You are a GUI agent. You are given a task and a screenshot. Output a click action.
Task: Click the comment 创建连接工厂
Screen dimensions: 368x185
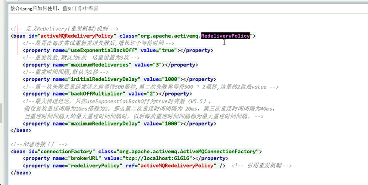point(39,144)
